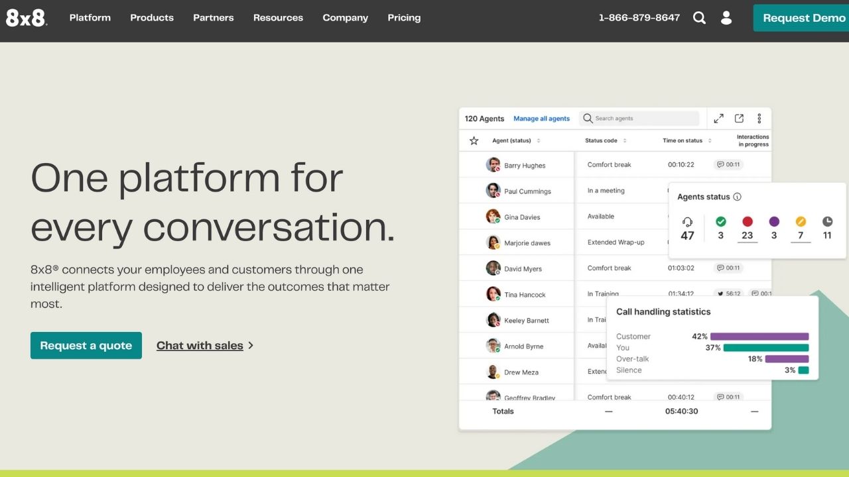Image resolution: width=849 pixels, height=477 pixels.
Task: Call the 1-866-879-8647 phone number link
Action: pyautogui.click(x=639, y=18)
